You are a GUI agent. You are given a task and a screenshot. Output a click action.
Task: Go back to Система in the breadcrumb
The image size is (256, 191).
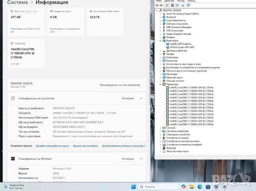18,2
